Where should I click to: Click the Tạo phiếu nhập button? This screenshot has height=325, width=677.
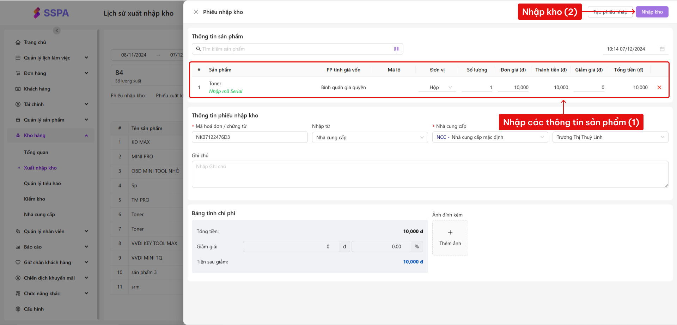(610, 12)
